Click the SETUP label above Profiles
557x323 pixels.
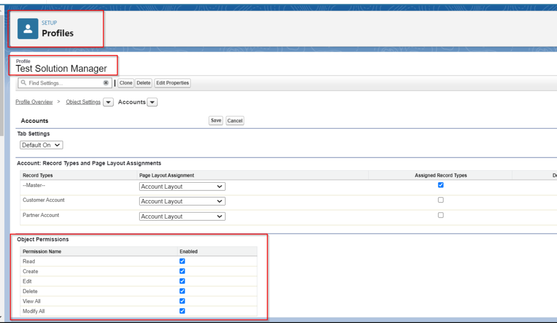coord(49,23)
